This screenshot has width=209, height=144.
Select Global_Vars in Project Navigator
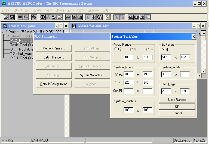coord(21,54)
